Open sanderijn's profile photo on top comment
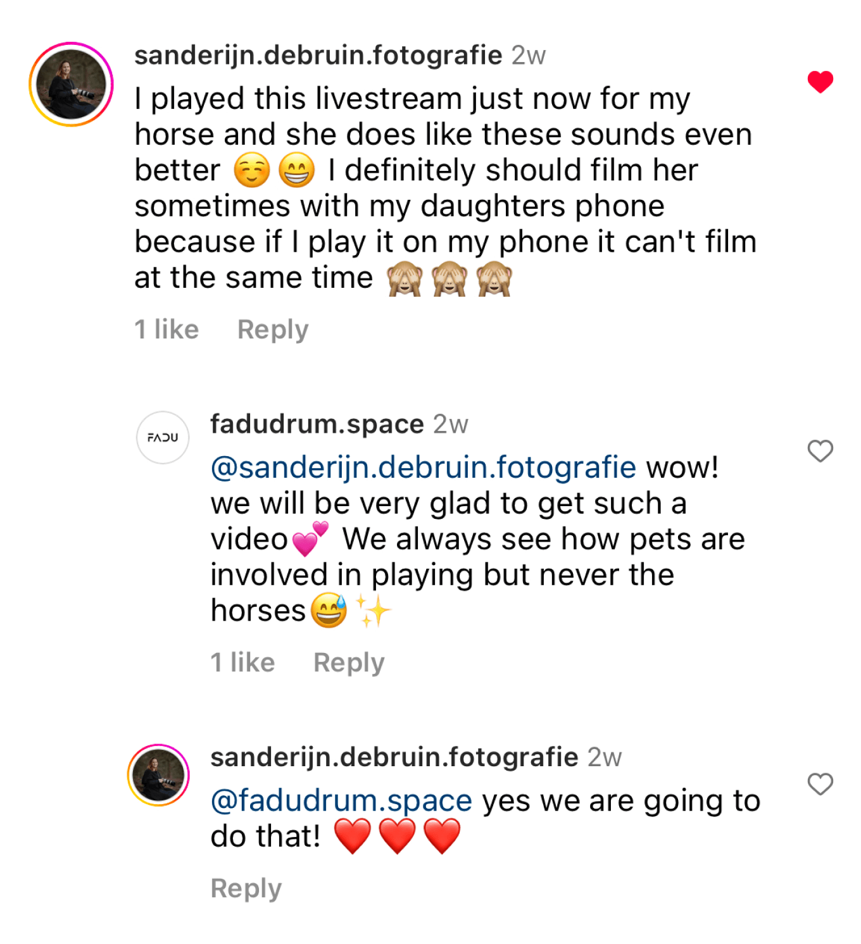This screenshot has width=861, height=944. 71,84
